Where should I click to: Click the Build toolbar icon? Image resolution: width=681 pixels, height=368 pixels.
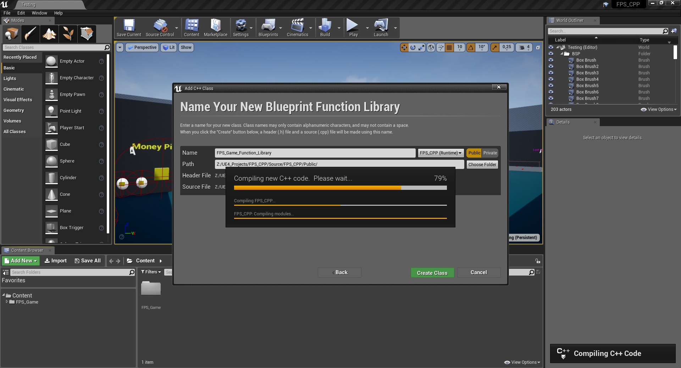coord(325,28)
